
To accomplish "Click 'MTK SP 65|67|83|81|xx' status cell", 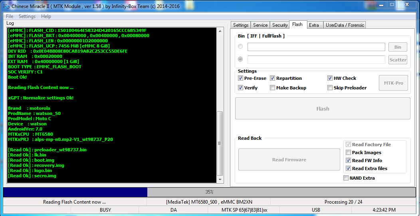I will (244, 210).
